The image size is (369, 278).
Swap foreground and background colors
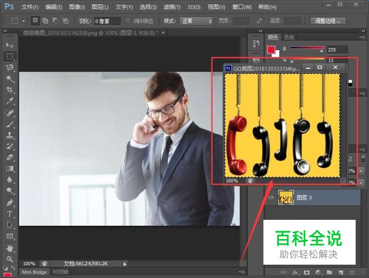click(13, 268)
